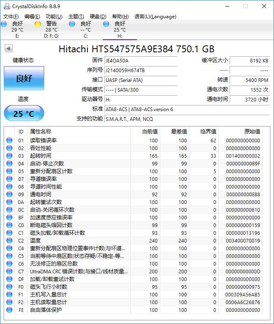Viewport: 274px width, 324px height.
Task: Click the 最差值 column header
Action: (174, 131)
